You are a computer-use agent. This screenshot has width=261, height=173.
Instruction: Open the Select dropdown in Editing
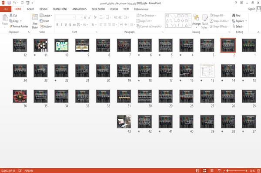[238, 26]
